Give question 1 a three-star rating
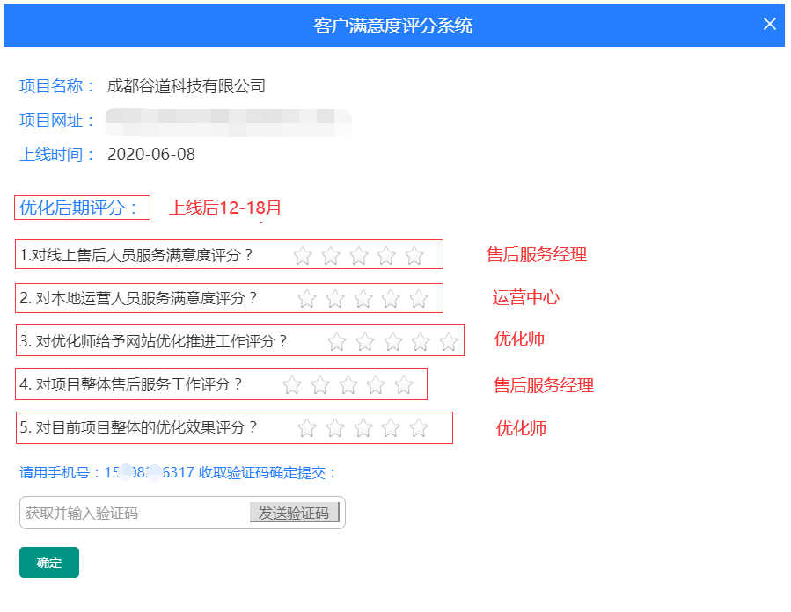This screenshot has height=612, width=791. click(x=359, y=256)
